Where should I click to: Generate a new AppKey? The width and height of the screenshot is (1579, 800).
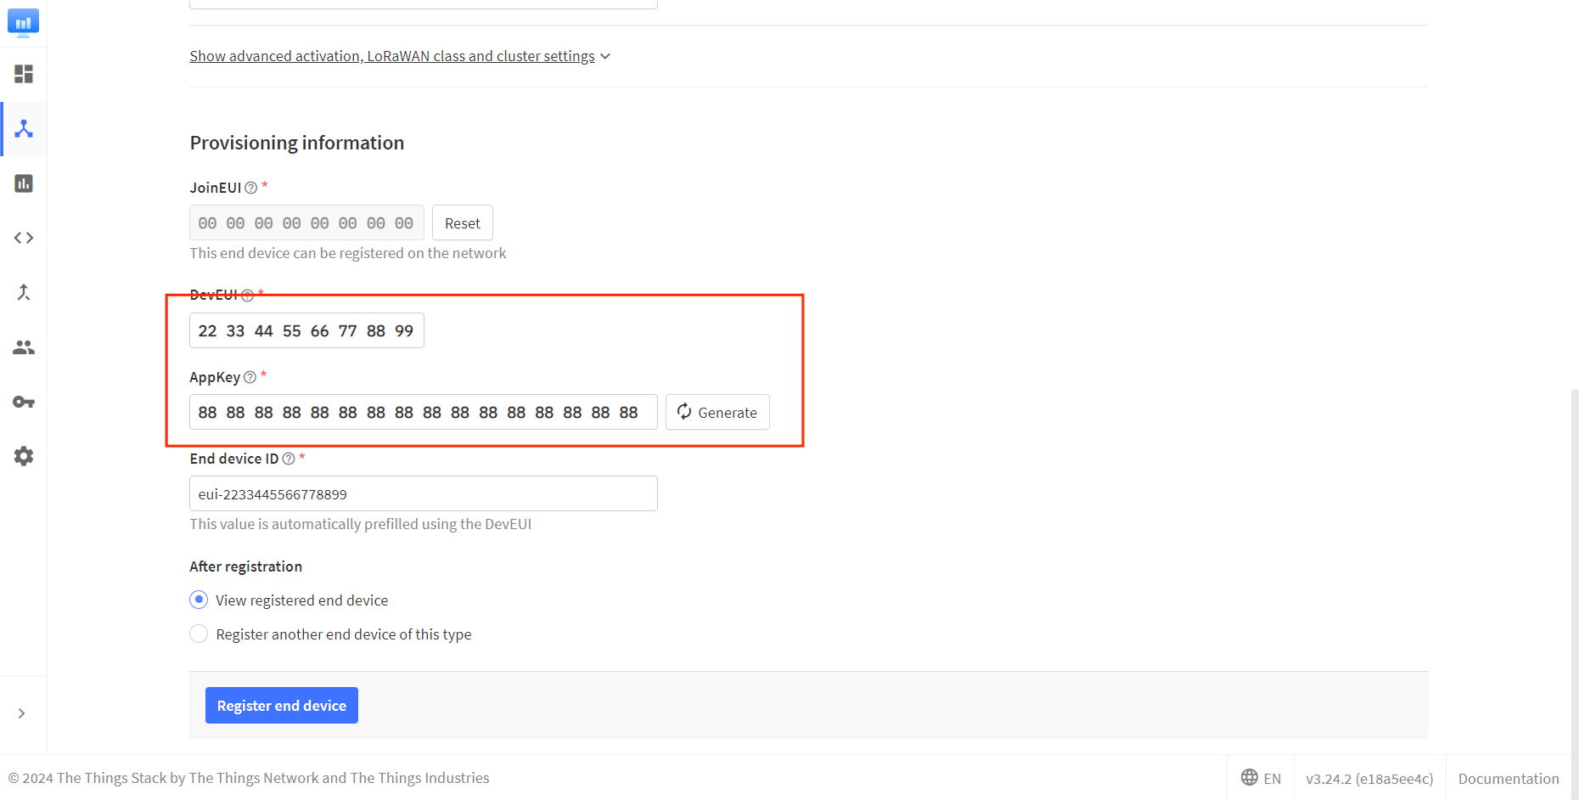pos(717,413)
